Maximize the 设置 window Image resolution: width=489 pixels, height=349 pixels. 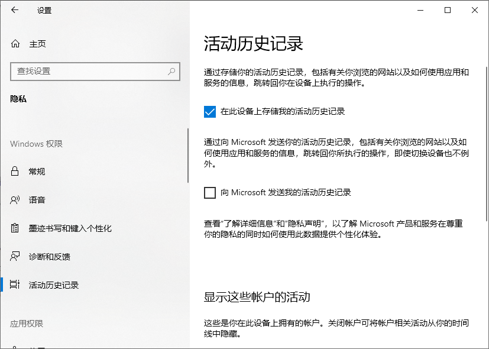tap(448, 10)
